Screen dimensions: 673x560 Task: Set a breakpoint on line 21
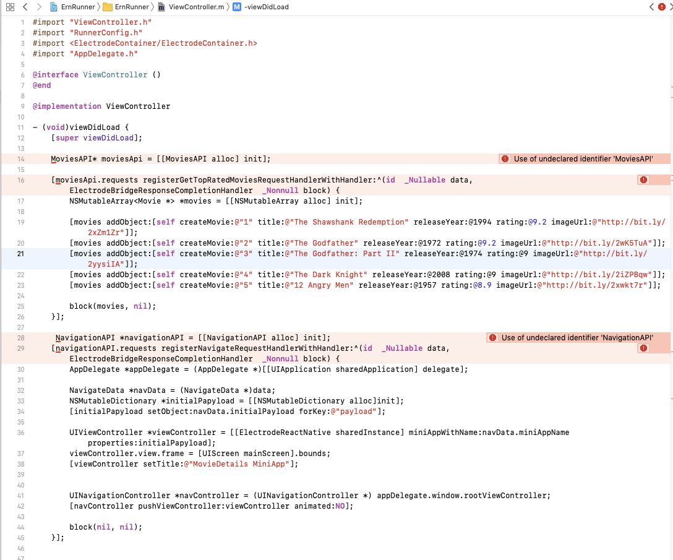(x=20, y=253)
